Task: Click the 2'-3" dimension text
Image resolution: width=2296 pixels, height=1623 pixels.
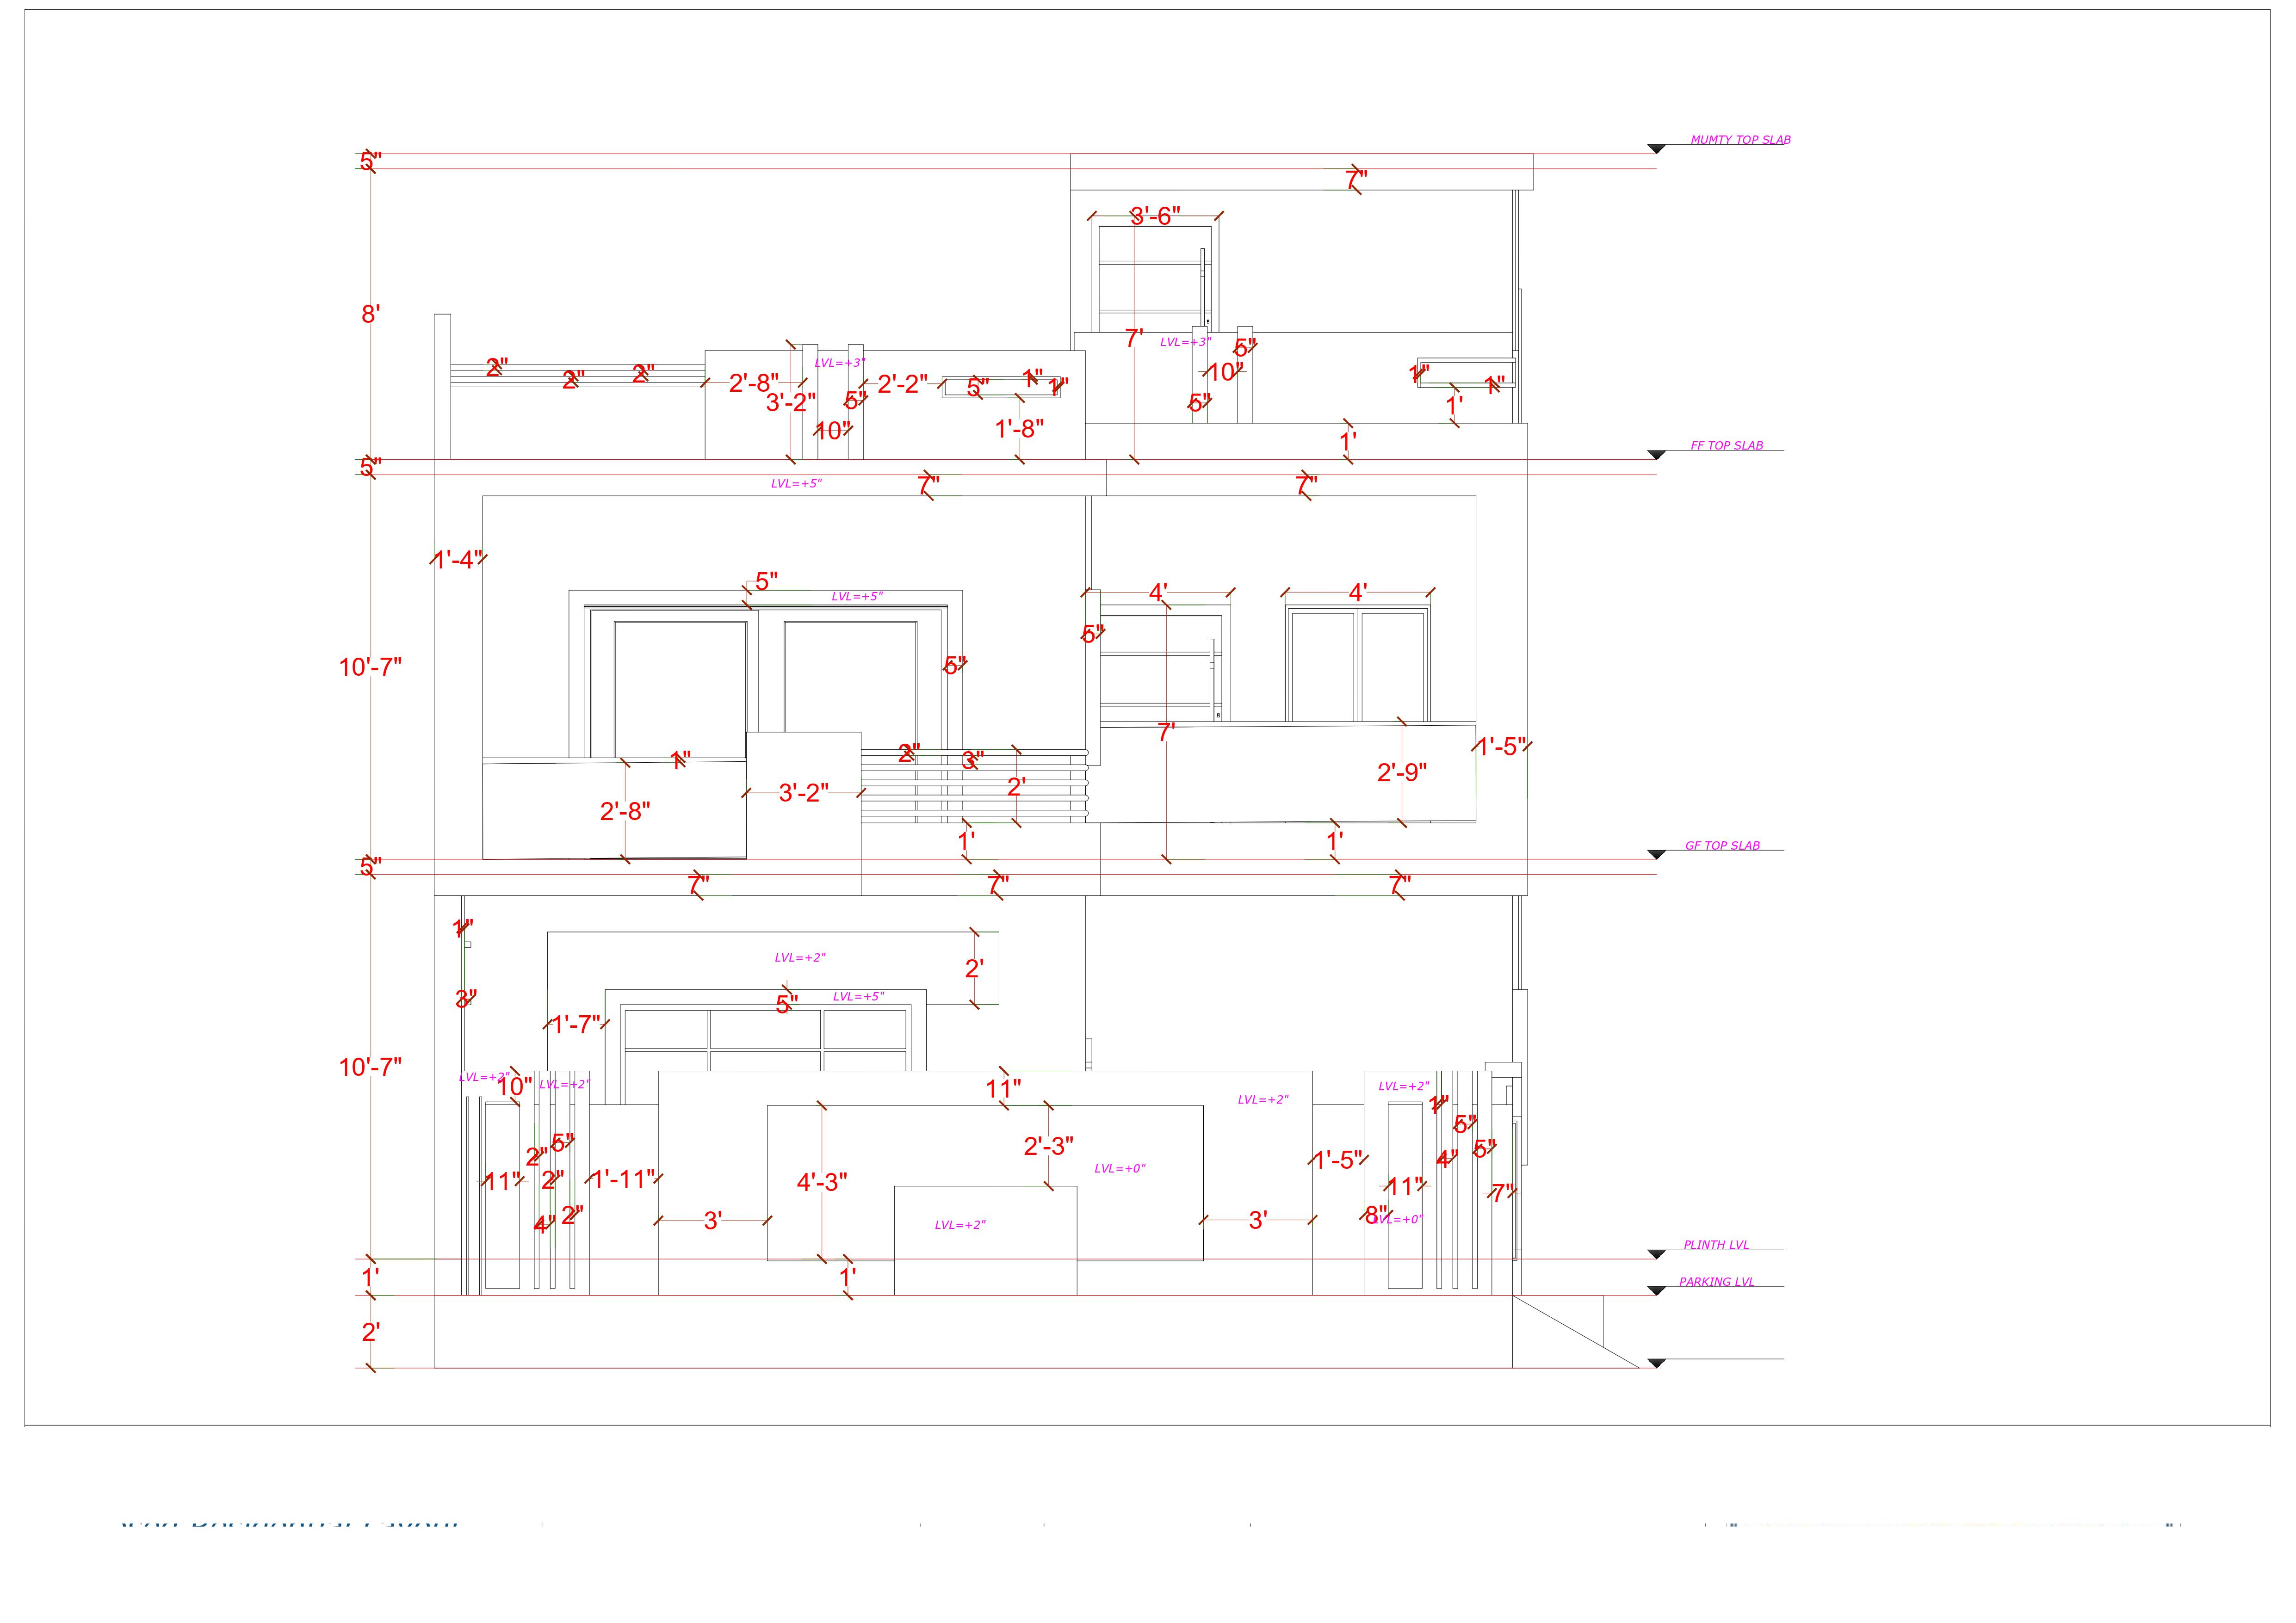Action: tap(1048, 1147)
